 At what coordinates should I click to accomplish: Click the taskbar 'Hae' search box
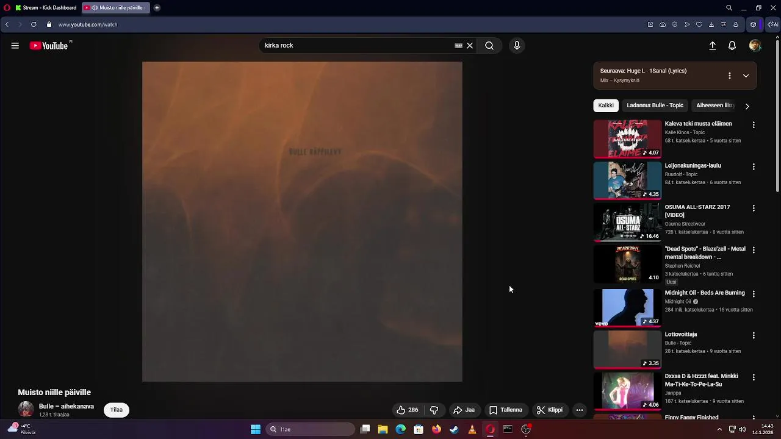click(x=311, y=429)
